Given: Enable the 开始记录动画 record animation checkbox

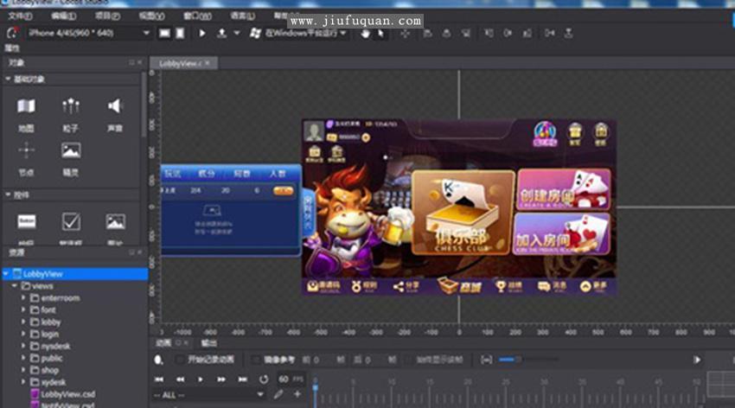Looking at the screenshot, I should pyautogui.click(x=179, y=360).
